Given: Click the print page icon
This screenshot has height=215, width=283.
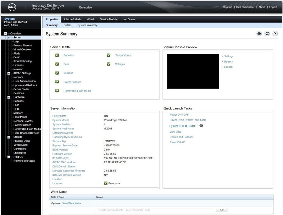Looking at the screenshot, I should click(259, 34).
